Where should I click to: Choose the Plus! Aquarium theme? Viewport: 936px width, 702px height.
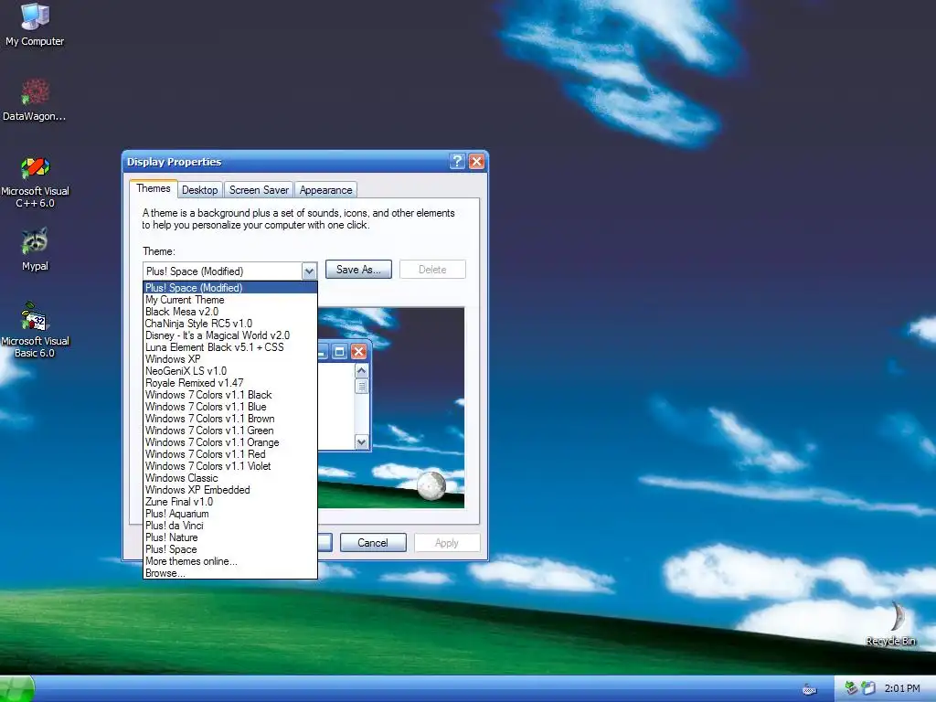[x=229, y=514]
